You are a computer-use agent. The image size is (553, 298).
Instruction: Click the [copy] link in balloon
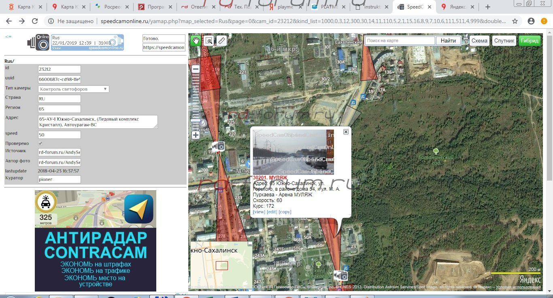pyautogui.click(x=285, y=212)
